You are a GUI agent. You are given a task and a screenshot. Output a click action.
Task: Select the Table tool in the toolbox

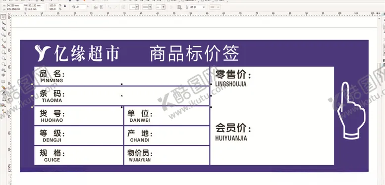pyautogui.click(x=3, y=81)
